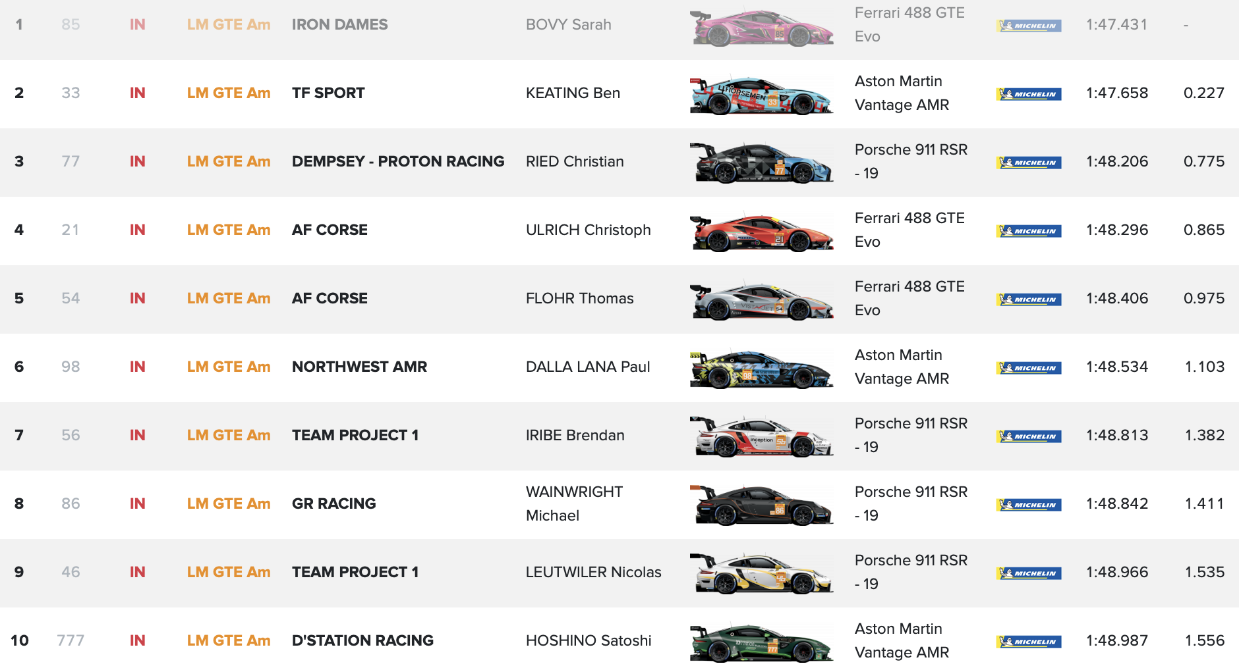Select driver DALLA LANA Paul
Image resolution: width=1239 pixels, height=670 pixels.
pos(588,367)
